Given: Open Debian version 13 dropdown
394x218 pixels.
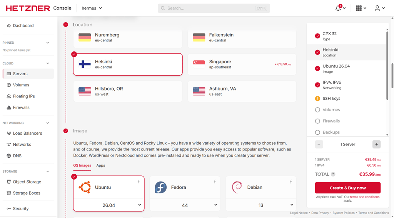Looking at the screenshot, I should click(x=261, y=205).
